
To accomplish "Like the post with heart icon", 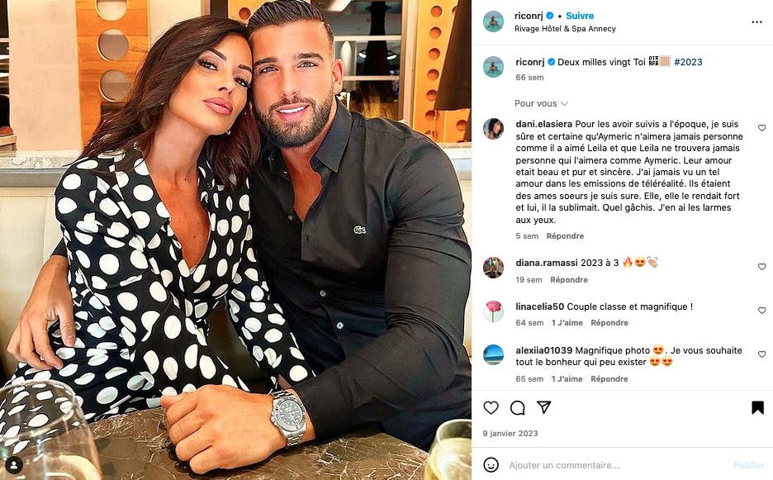I will pos(491,407).
